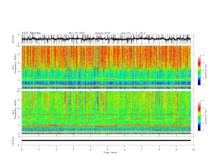Click the upper color bar 'log(PSD)(V²/Hz)' label
218x168 pixels.
point(206,72)
